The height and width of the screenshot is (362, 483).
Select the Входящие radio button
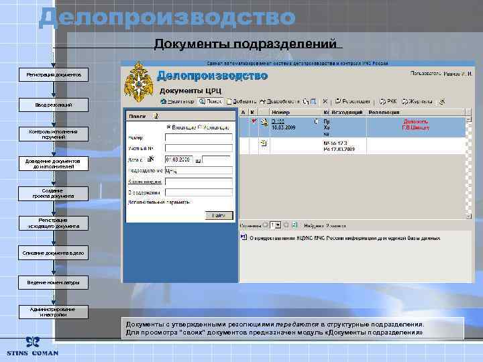coord(168,127)
